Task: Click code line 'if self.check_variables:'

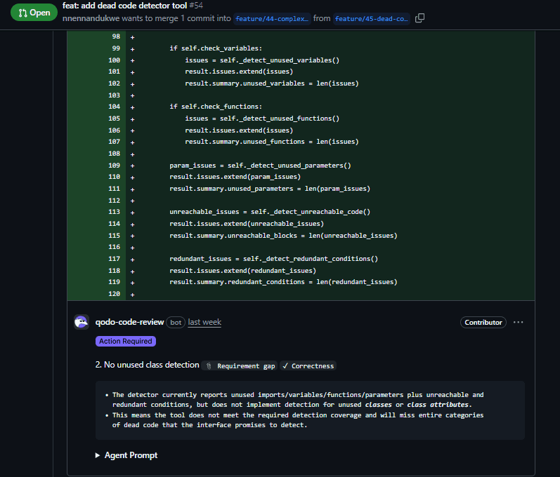Action: 216,48
